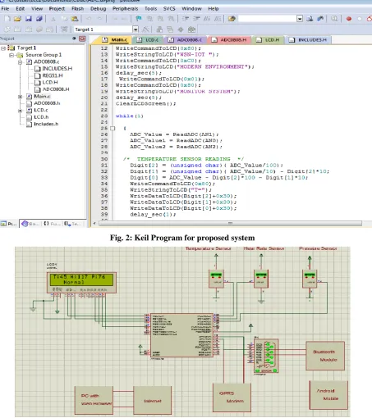Screen dimensions: 372x418
Task: Collapse the Target 1 tree node
Action: (x=3, y=48)
